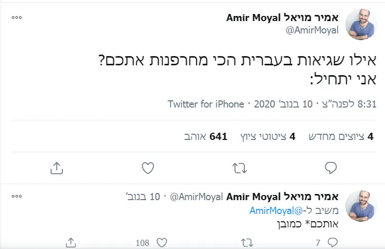
Task: Share the main tweet
Action: click(x=57, y=168)
